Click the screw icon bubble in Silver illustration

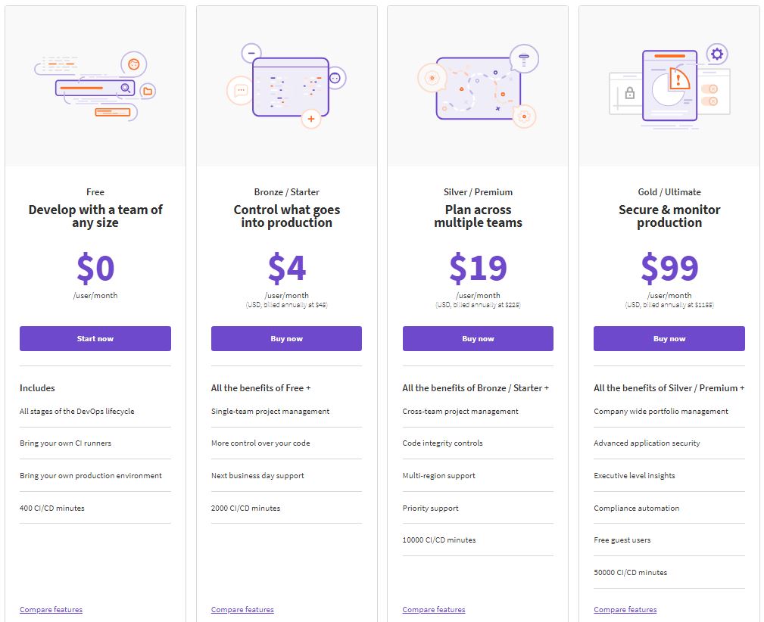click(x=523, y=57)
